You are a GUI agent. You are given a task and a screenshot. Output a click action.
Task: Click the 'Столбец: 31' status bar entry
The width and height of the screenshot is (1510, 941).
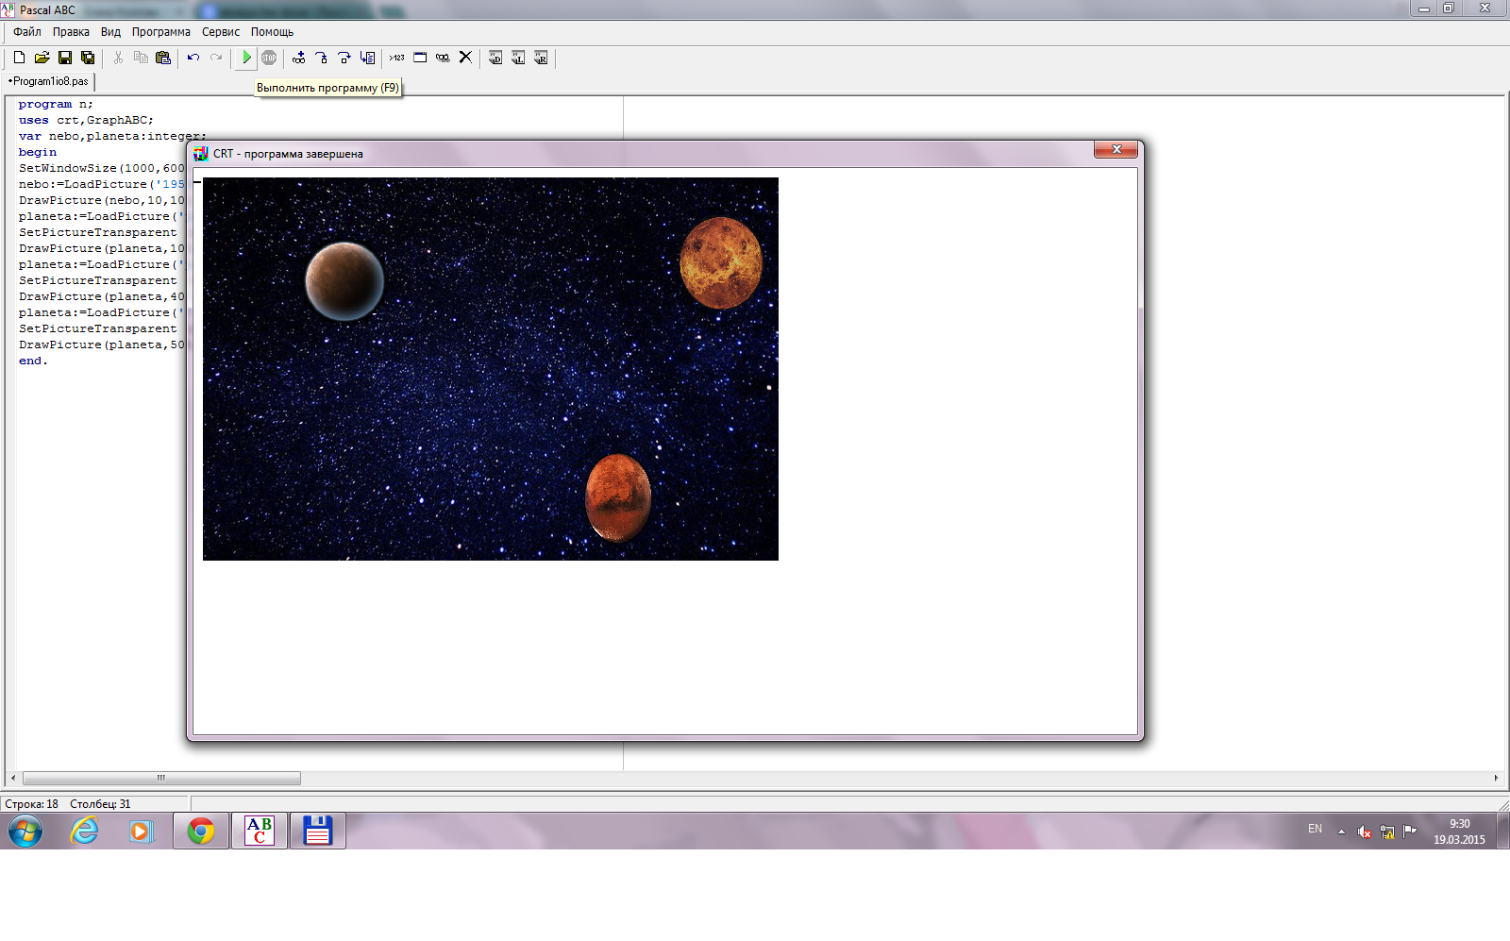tap(100, 804)
